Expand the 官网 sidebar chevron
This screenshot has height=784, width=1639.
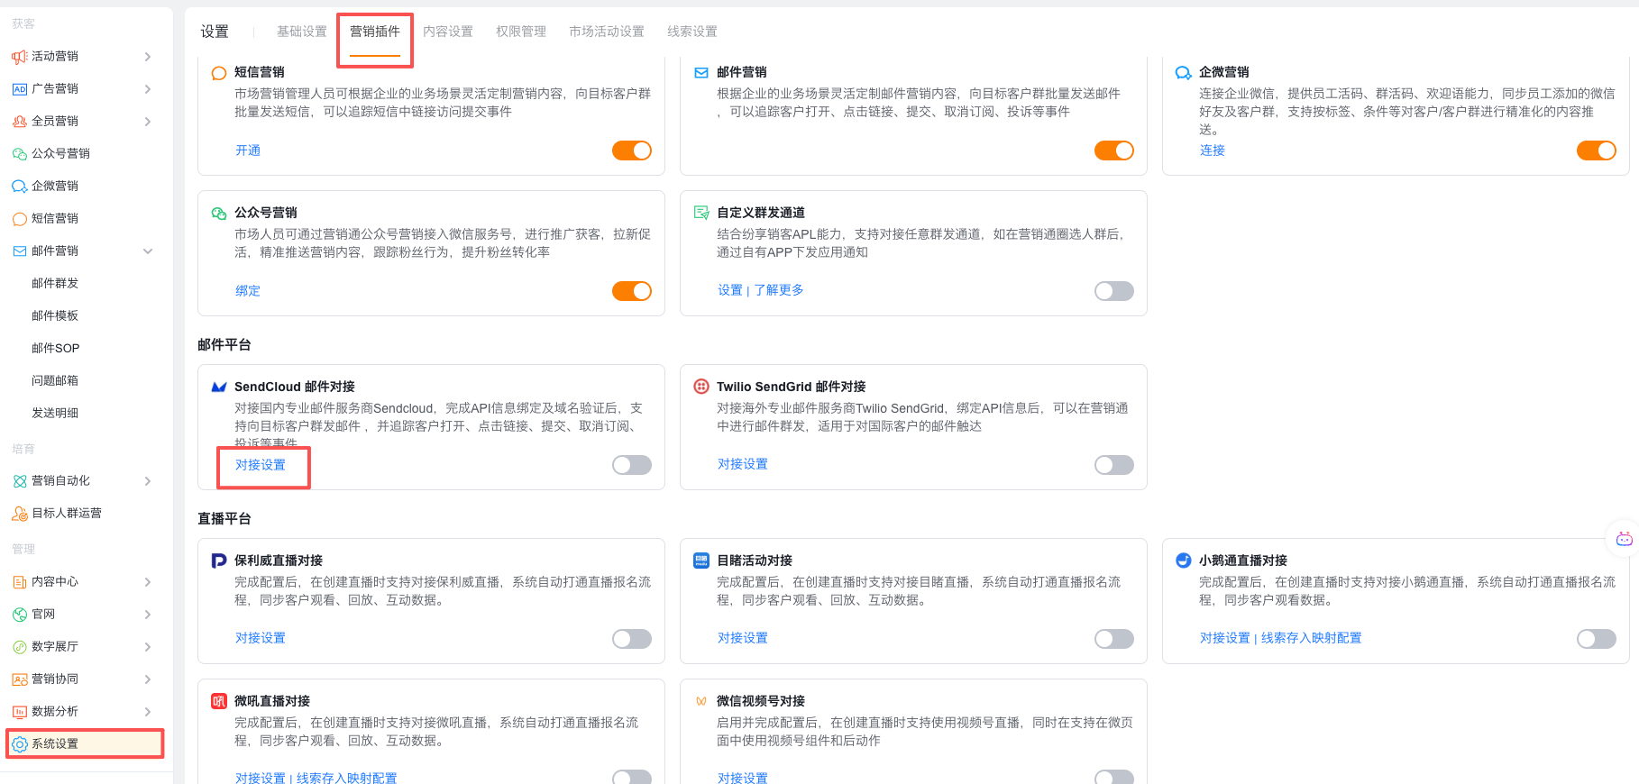(x=148, y=615)
